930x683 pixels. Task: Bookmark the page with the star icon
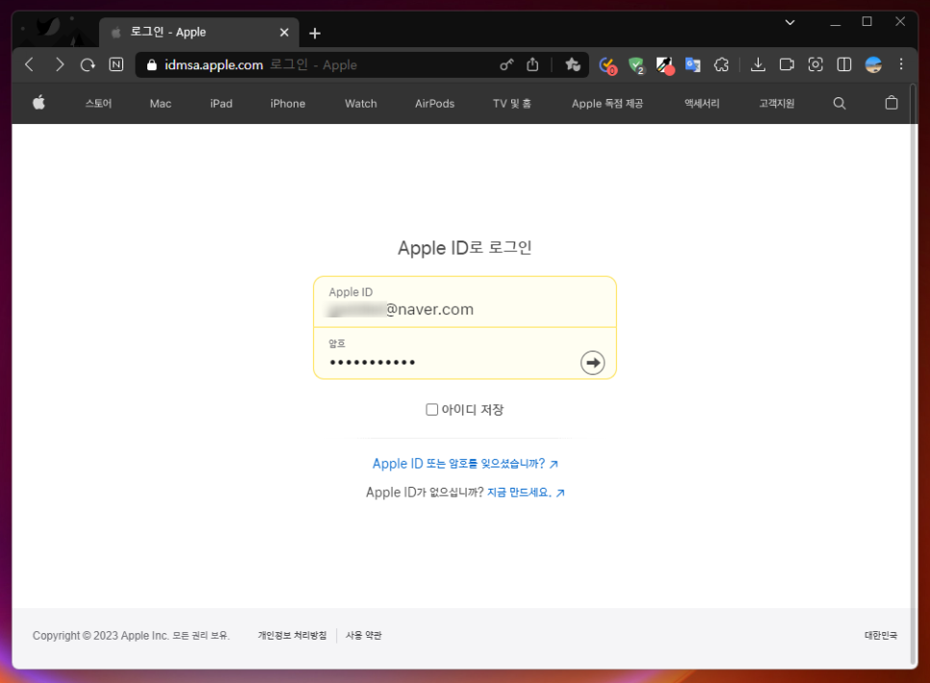pos(573,64)
